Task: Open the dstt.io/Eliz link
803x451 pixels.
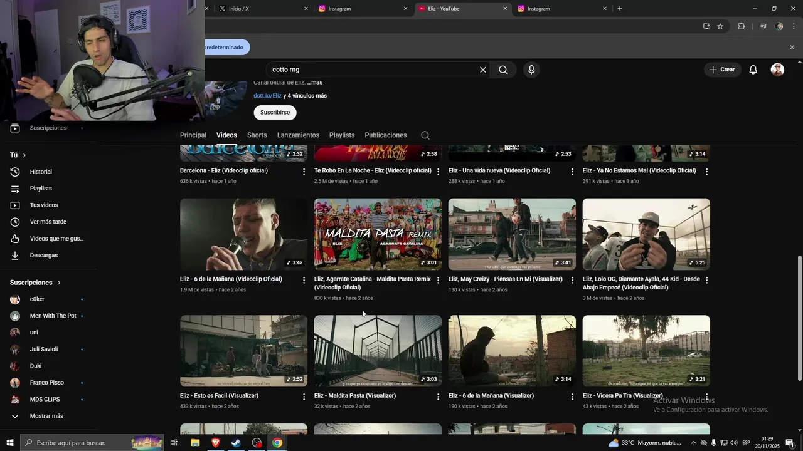Action: 267,96
